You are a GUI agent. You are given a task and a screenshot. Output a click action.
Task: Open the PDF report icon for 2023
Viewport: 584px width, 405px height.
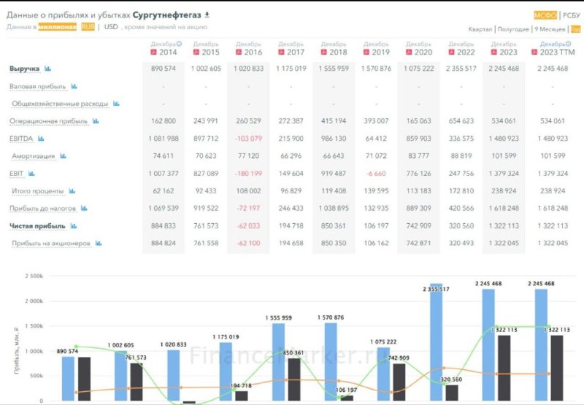494,52
